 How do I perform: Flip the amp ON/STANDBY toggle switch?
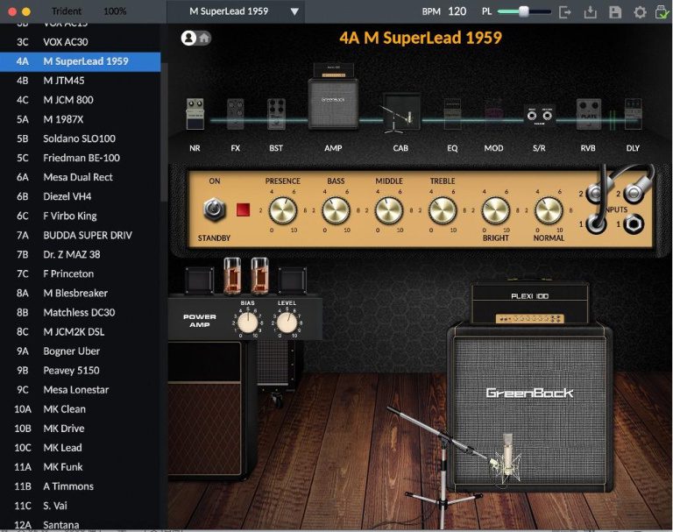213,209
